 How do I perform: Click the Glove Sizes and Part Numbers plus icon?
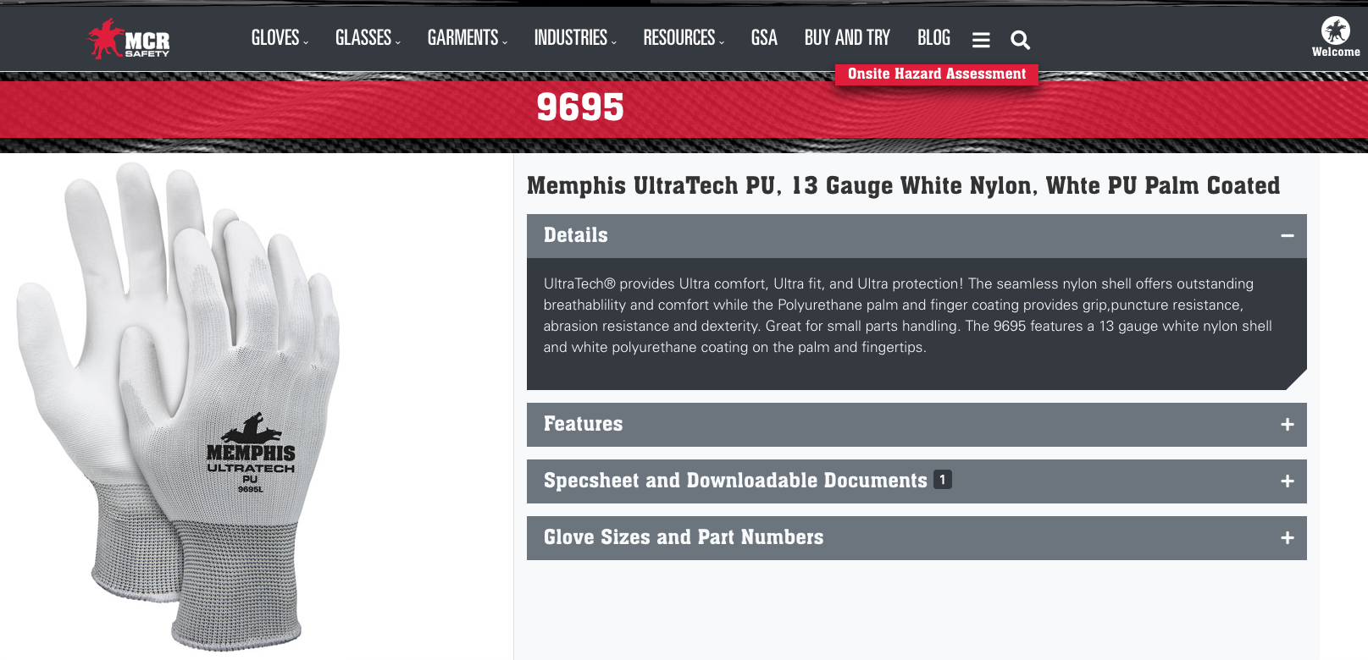[x=1288, y=538]
